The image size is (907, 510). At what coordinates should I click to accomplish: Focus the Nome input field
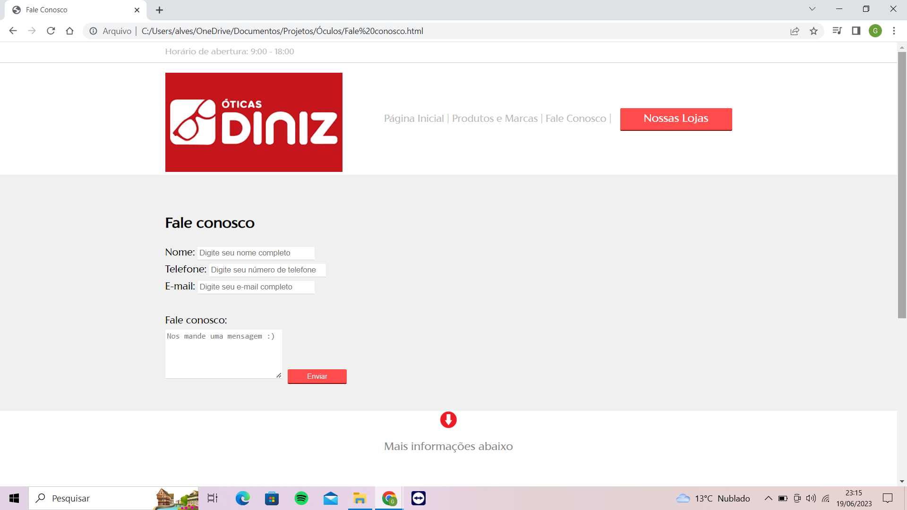pyautogui.click(x=256, y=253)
